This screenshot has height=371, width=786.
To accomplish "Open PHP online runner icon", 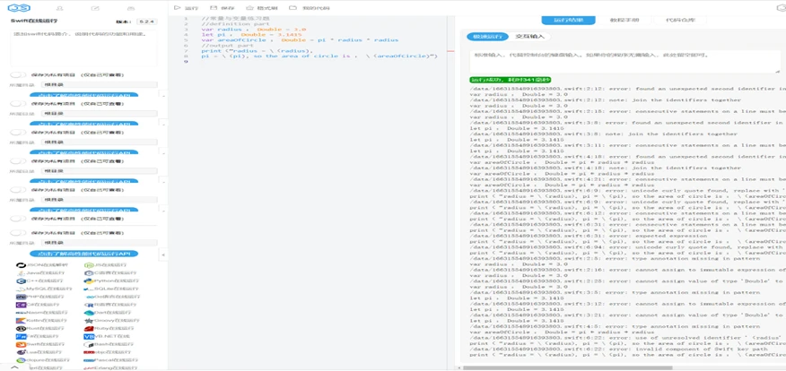I will pyautogui.click(x=21, y=297).
